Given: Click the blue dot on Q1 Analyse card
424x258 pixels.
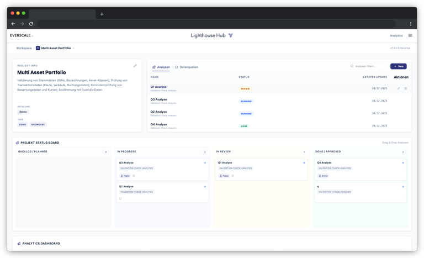Looking at the screenshot, I should pos(304,163).
